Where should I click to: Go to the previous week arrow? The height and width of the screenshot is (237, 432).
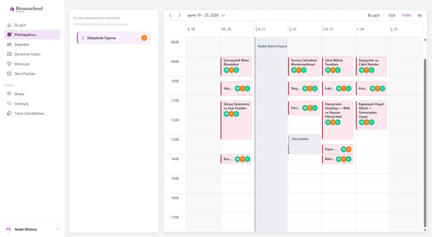tap(170, 15)
